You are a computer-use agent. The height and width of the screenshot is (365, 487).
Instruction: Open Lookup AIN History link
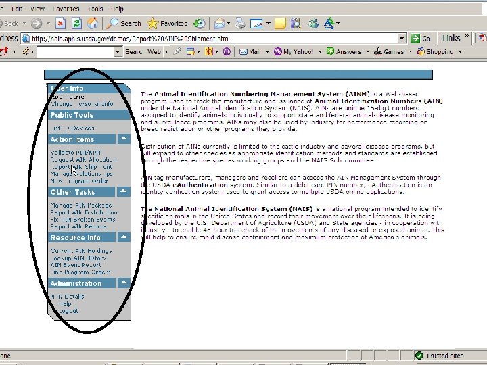click(x=78, y=258)
